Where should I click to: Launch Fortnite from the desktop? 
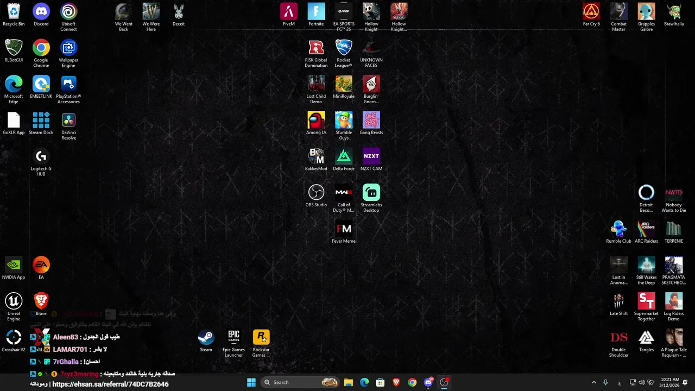[316, 15]
